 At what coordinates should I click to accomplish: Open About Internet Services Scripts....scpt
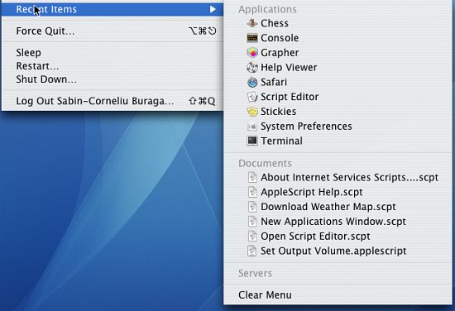tap(338, 177)
